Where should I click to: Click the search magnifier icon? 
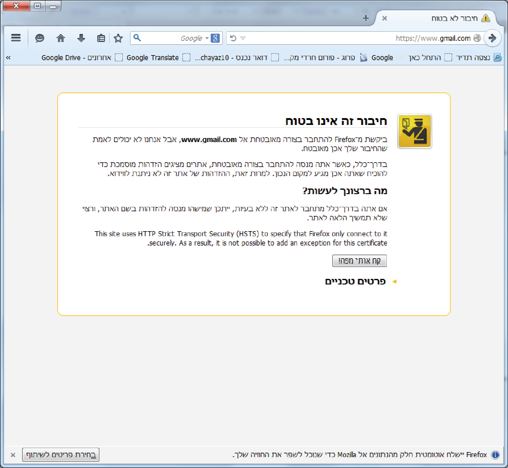(x=137, y=38)
